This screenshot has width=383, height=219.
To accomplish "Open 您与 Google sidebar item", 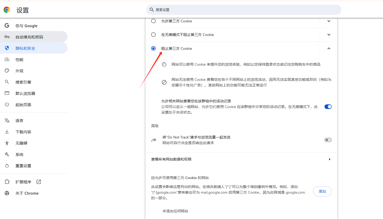I will (34, 26).
